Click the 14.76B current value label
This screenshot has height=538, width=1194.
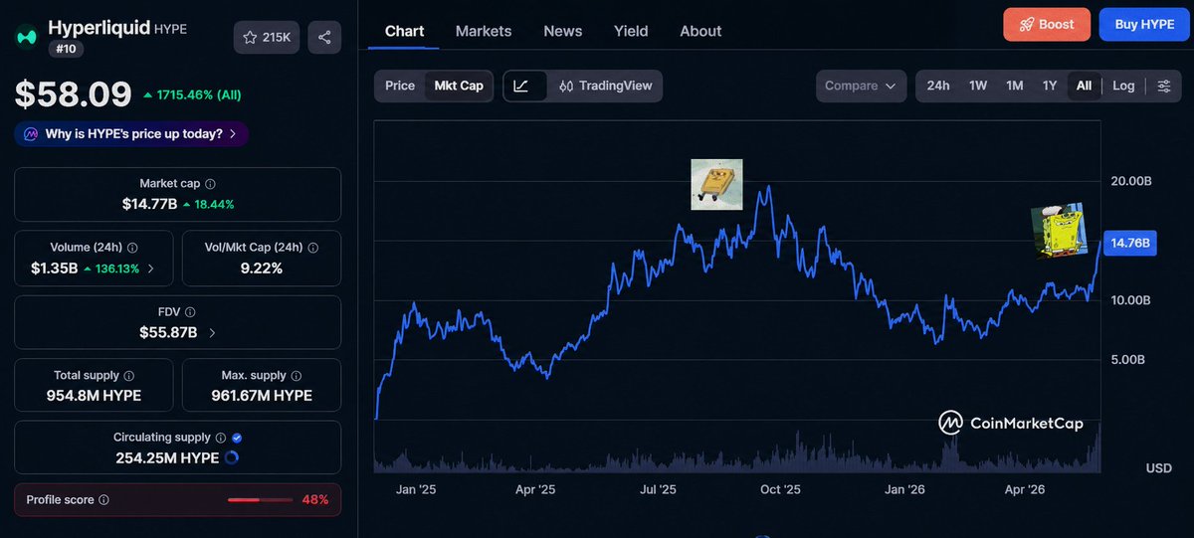coord(1129,243)
